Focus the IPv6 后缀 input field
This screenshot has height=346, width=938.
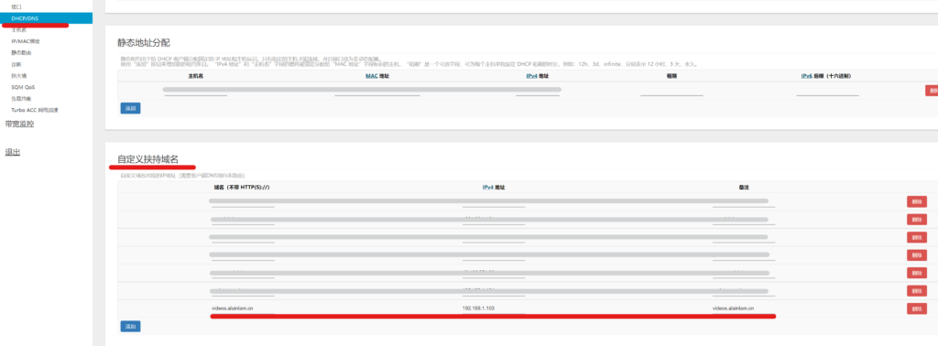pyautogui.click(x=827, y=91)
